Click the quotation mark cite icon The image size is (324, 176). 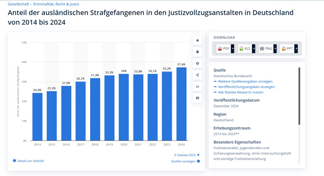coord(197,87)
